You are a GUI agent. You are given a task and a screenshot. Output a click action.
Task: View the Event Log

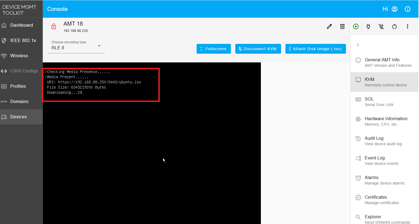coord(384,161)
